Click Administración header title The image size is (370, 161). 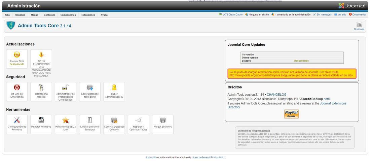click(x=24, y=6)
